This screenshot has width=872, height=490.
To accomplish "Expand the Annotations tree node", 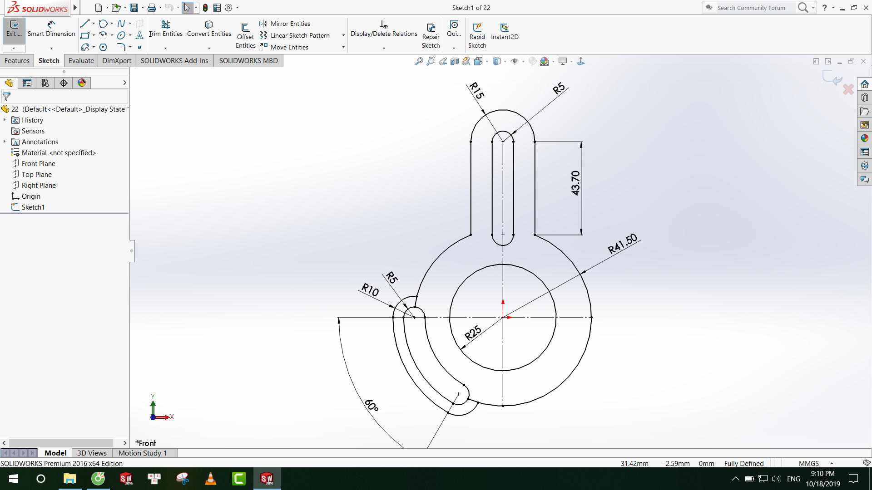I will (5, 142).
